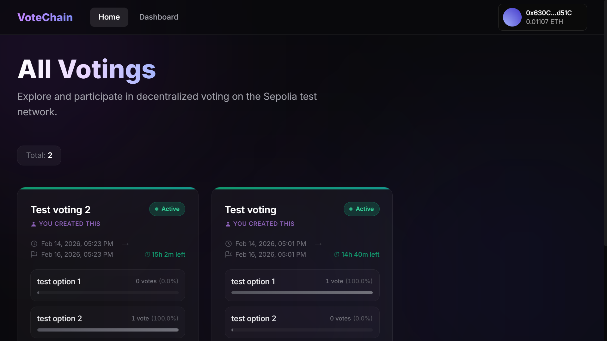
Task: Click the timer icon next to 14h 40m left
Action: 337,254
